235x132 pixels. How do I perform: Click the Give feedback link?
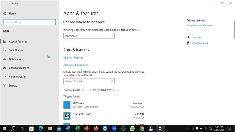[x=200, y=43]
